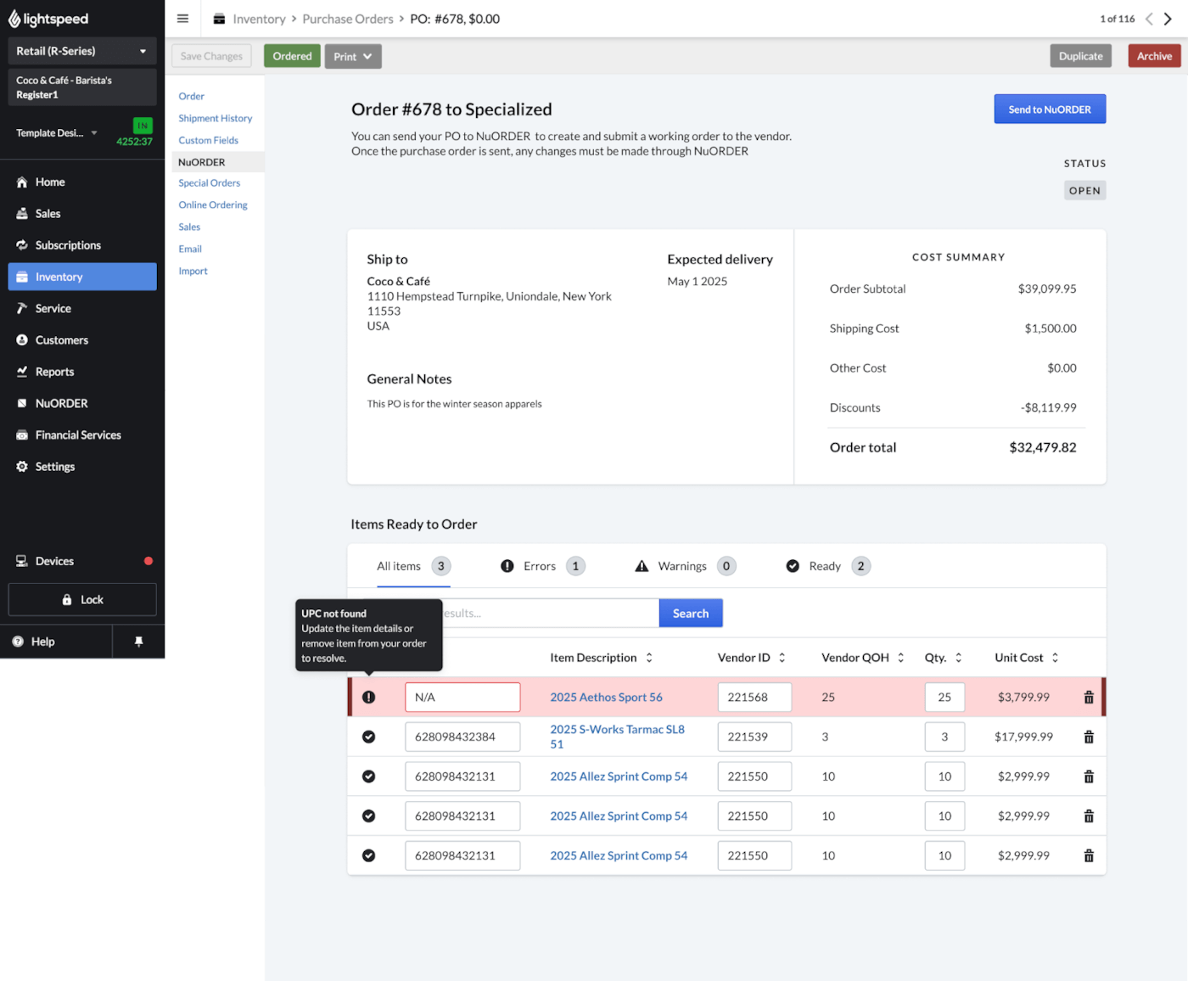This screenshot has width=1188, height=981.
Task: Click ready checkmark on S-Works Tarmac row
Action: (x=369, y=737)
